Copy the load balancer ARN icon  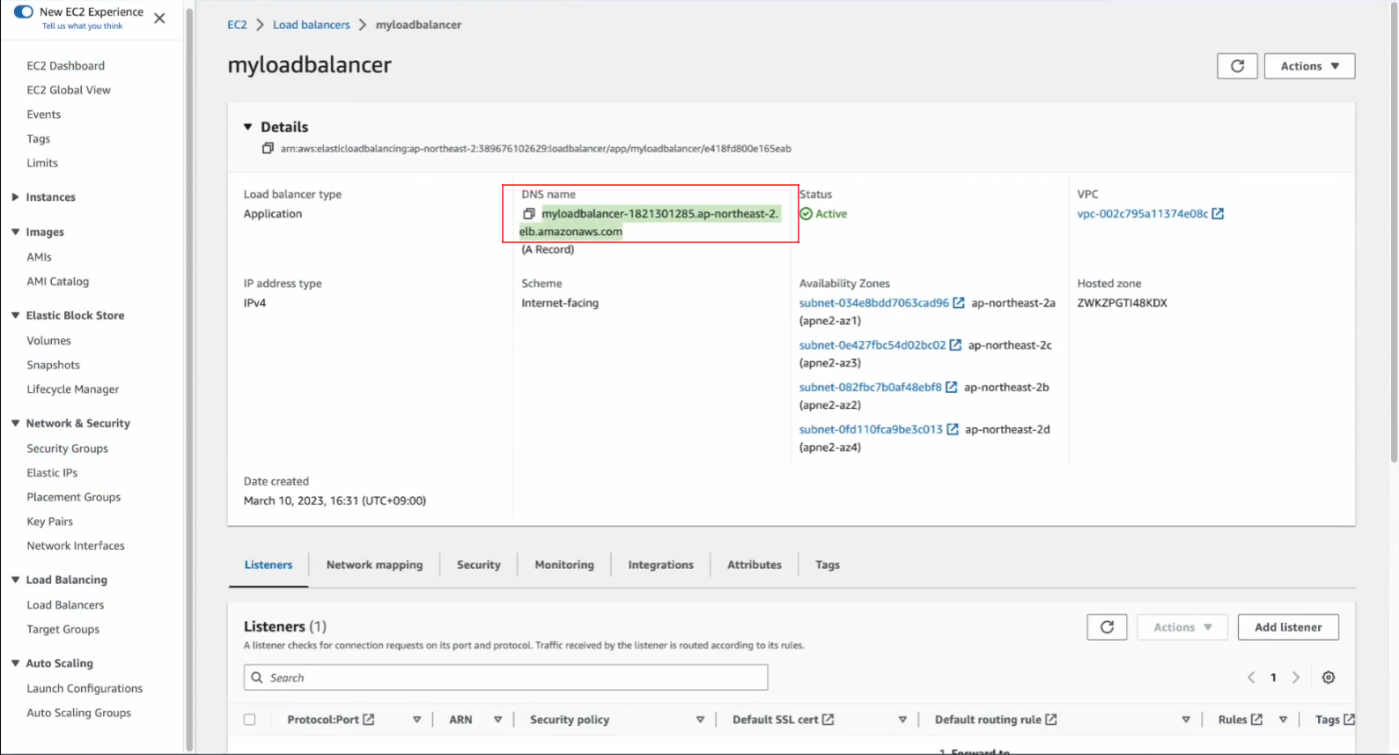pos(268,148)
